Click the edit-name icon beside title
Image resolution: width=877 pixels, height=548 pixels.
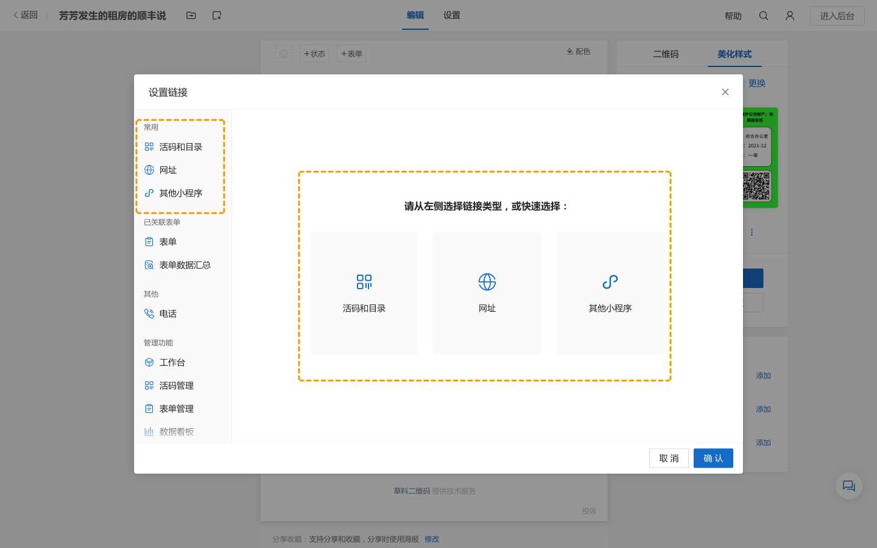(x=217, y=15)
